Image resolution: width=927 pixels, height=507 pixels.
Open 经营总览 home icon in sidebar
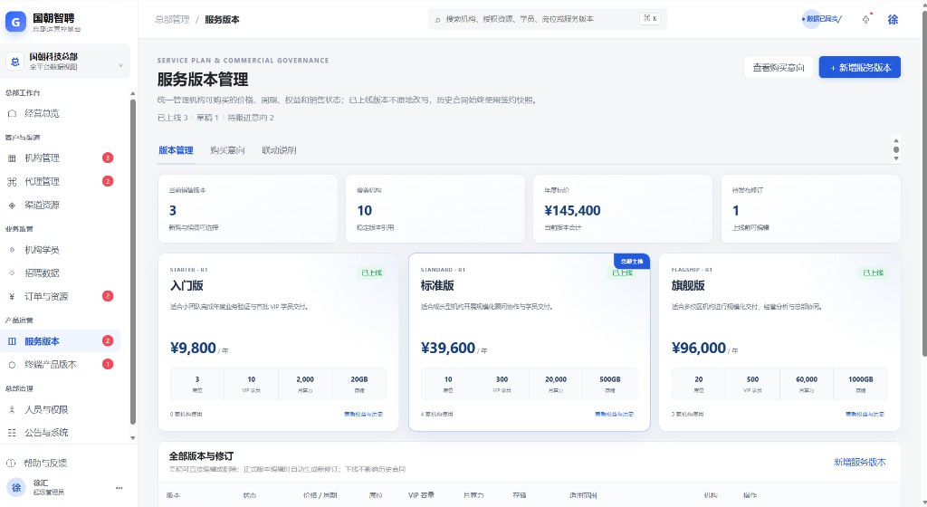12,113
